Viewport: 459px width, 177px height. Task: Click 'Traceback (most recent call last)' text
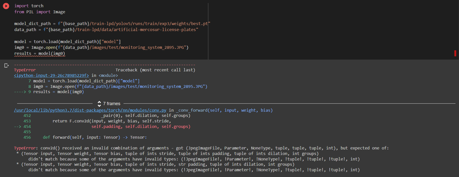click(155, 70)
